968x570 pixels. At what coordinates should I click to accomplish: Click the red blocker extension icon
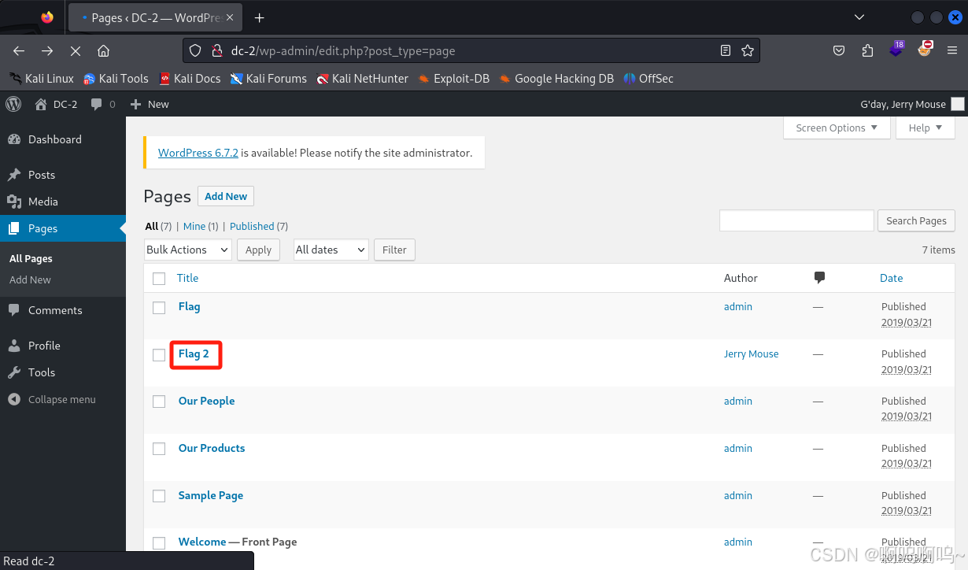coord(926,49)
